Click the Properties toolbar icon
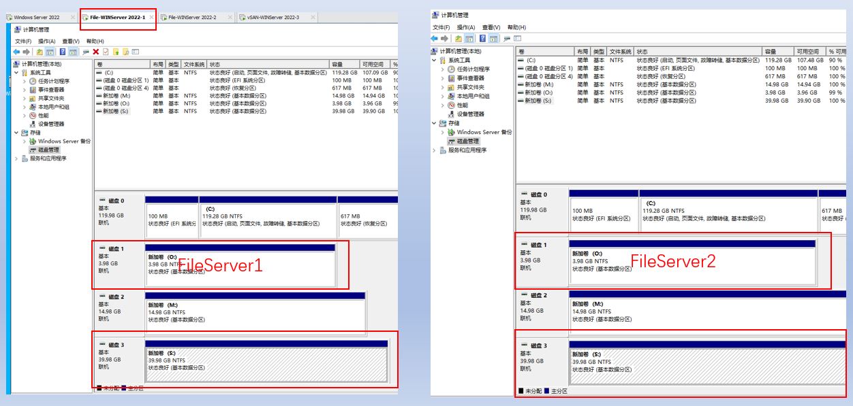 pos(106,50)
